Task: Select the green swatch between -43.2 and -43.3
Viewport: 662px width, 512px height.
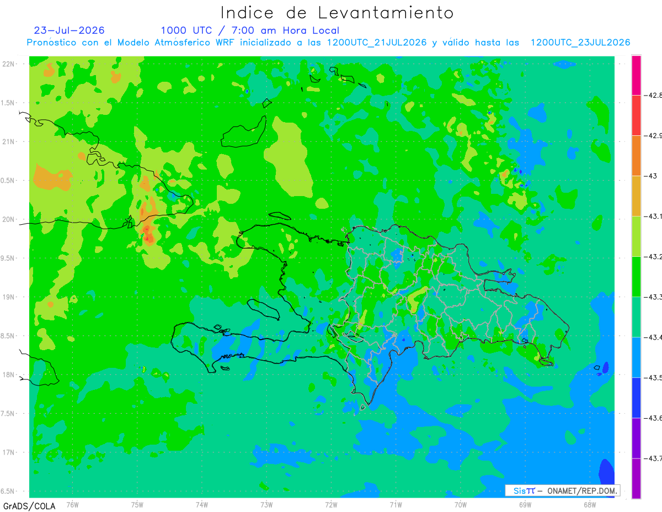Action: coord(636,277)
